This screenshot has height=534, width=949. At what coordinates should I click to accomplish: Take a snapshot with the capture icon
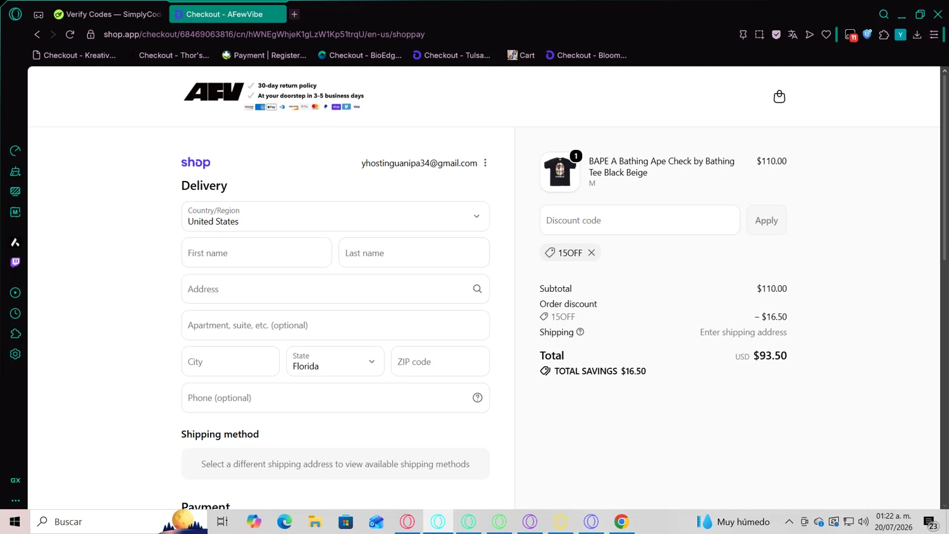tap(760, 35)
